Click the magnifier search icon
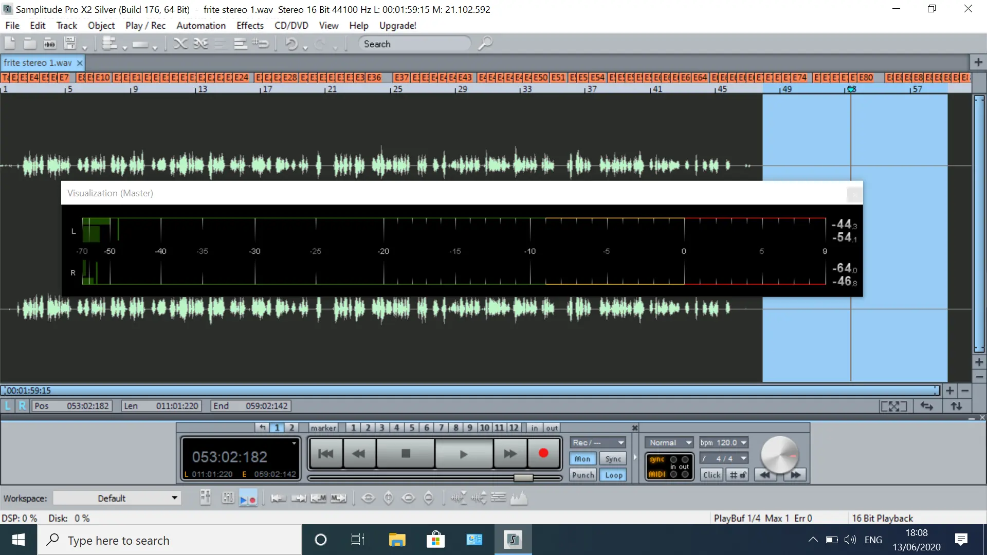This screenshot has height=555, width=987. pos(485,44)
